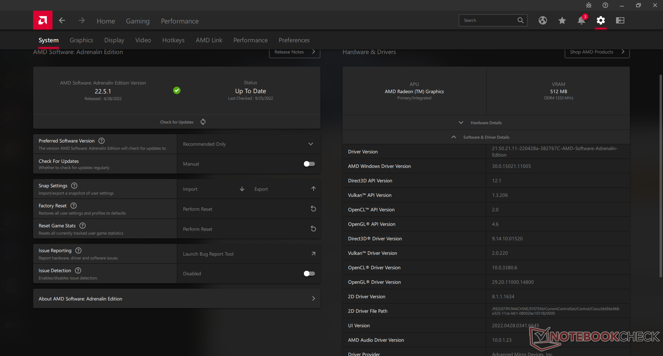Open the bug report icon in title bar
The image size is (663, 356).
pyautogui.click(x=589, y=5)
